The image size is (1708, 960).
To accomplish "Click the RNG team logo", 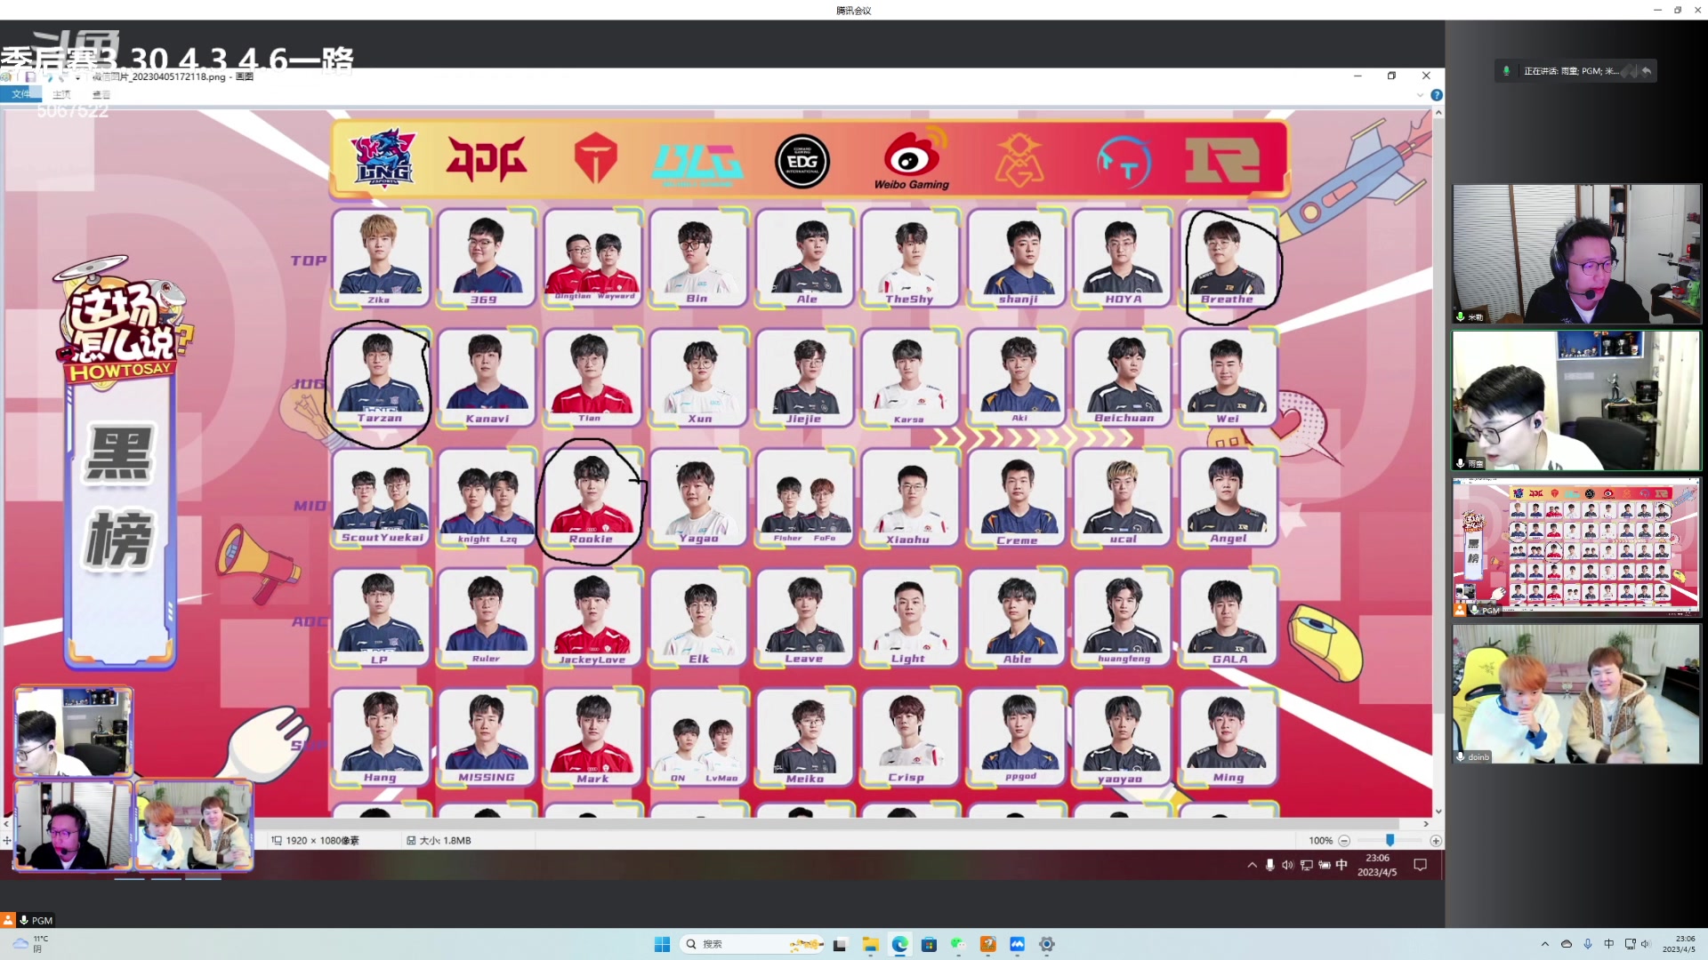I will pyautogui.click(x=1222, y=161).
